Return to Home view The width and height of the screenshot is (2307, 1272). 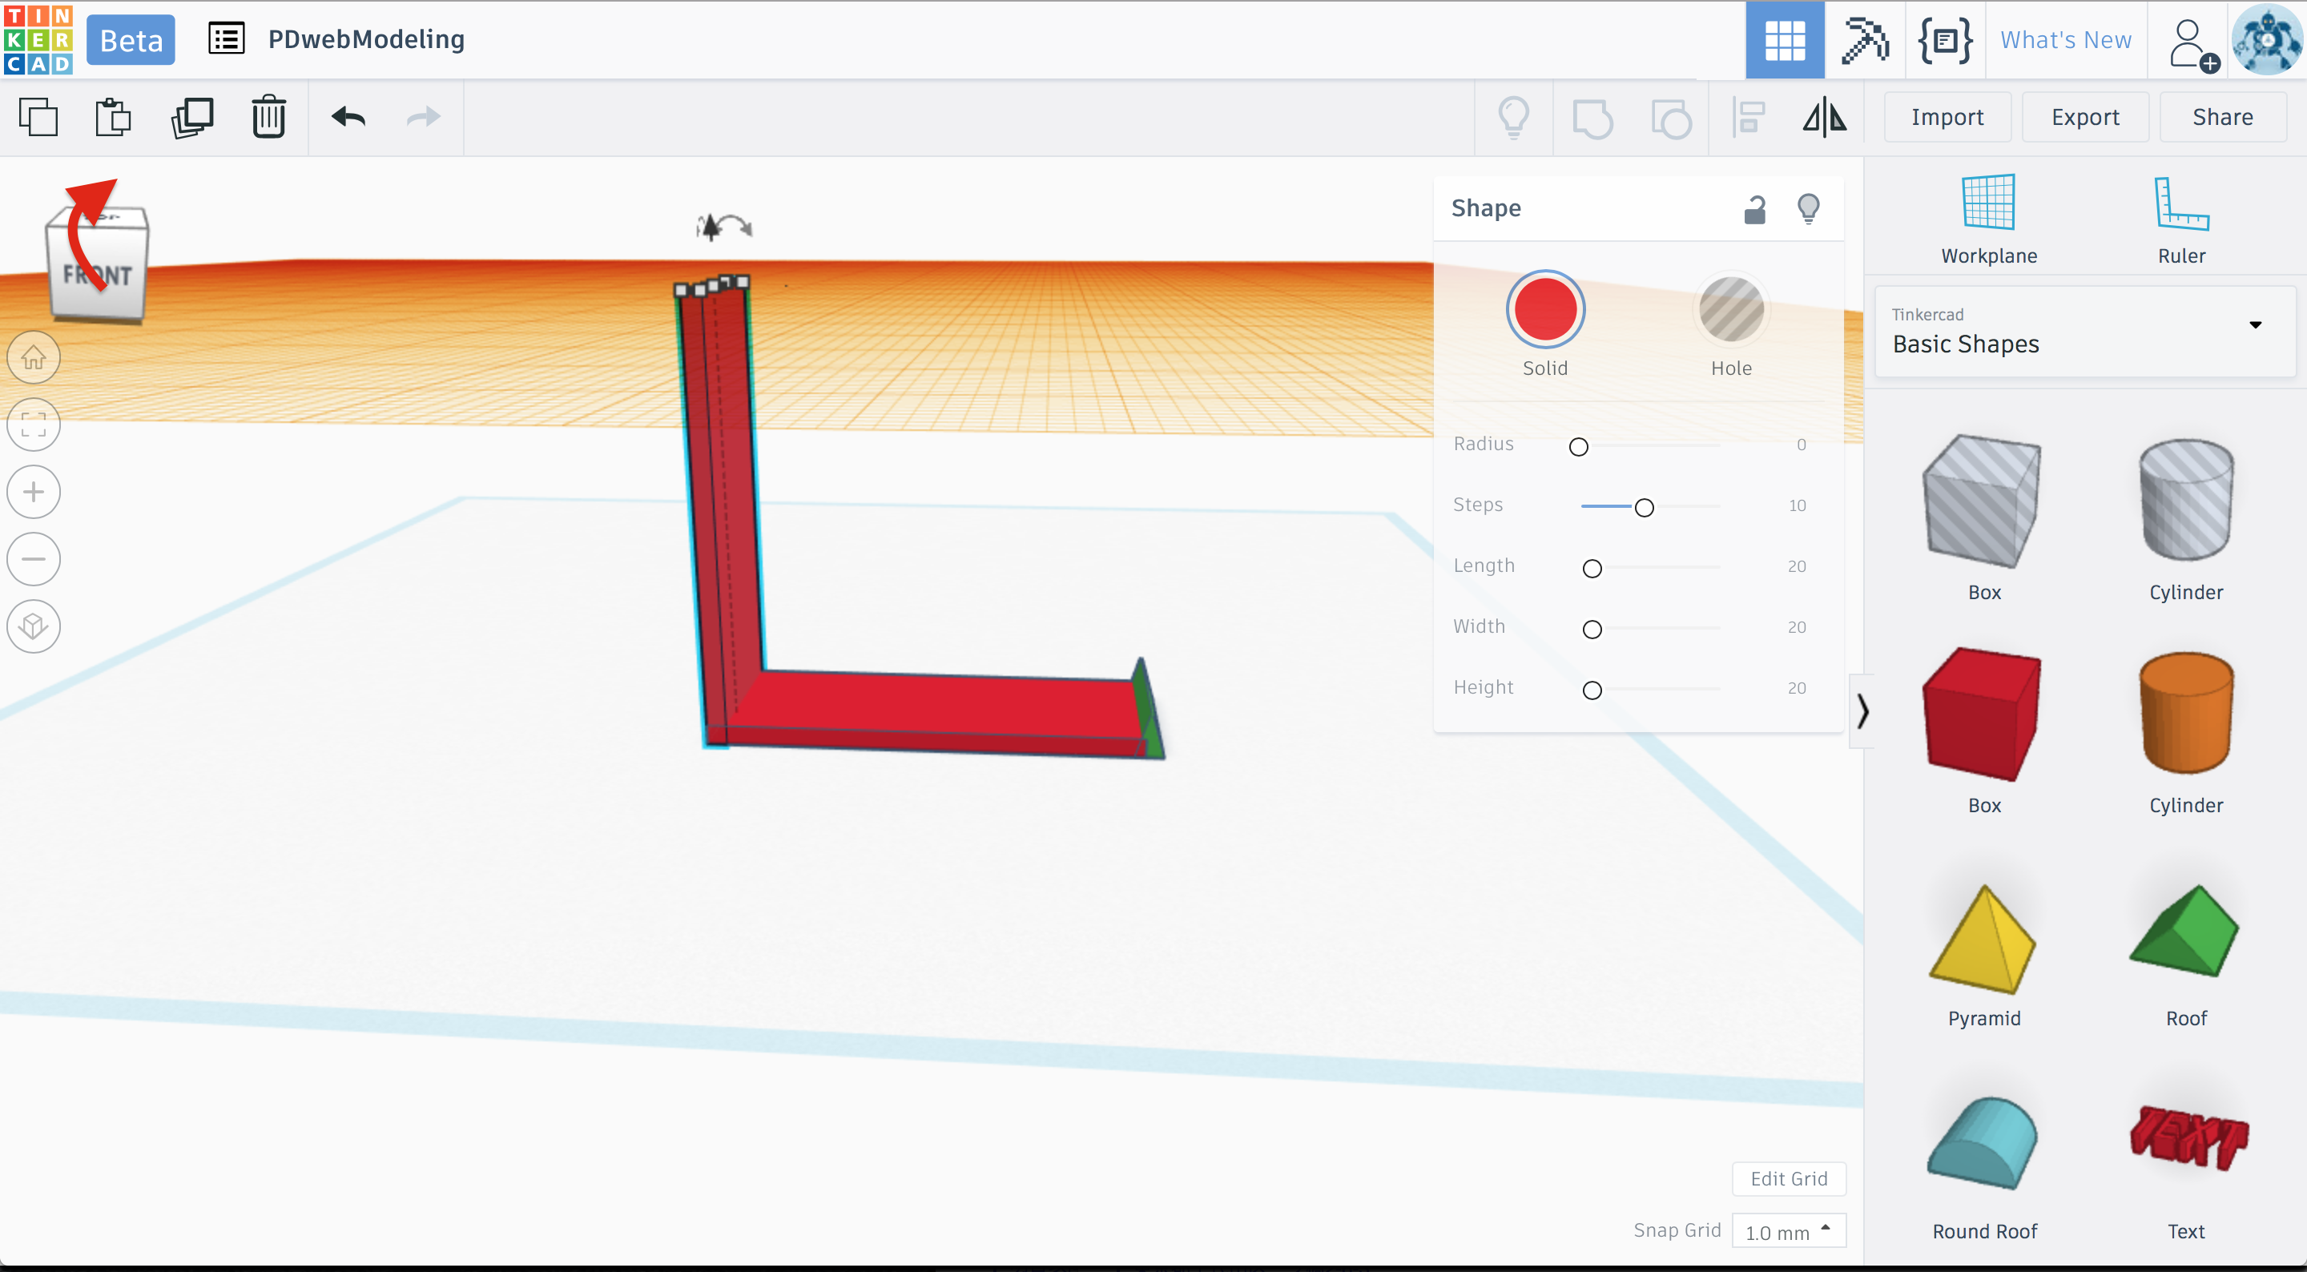click(34, 357)
